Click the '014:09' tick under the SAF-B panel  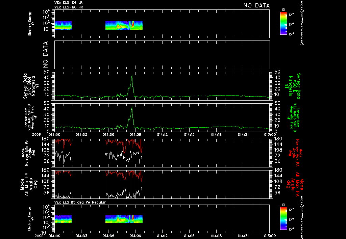[x=135, y=134]
